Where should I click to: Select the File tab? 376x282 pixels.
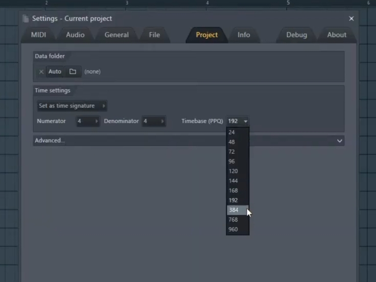154,35
